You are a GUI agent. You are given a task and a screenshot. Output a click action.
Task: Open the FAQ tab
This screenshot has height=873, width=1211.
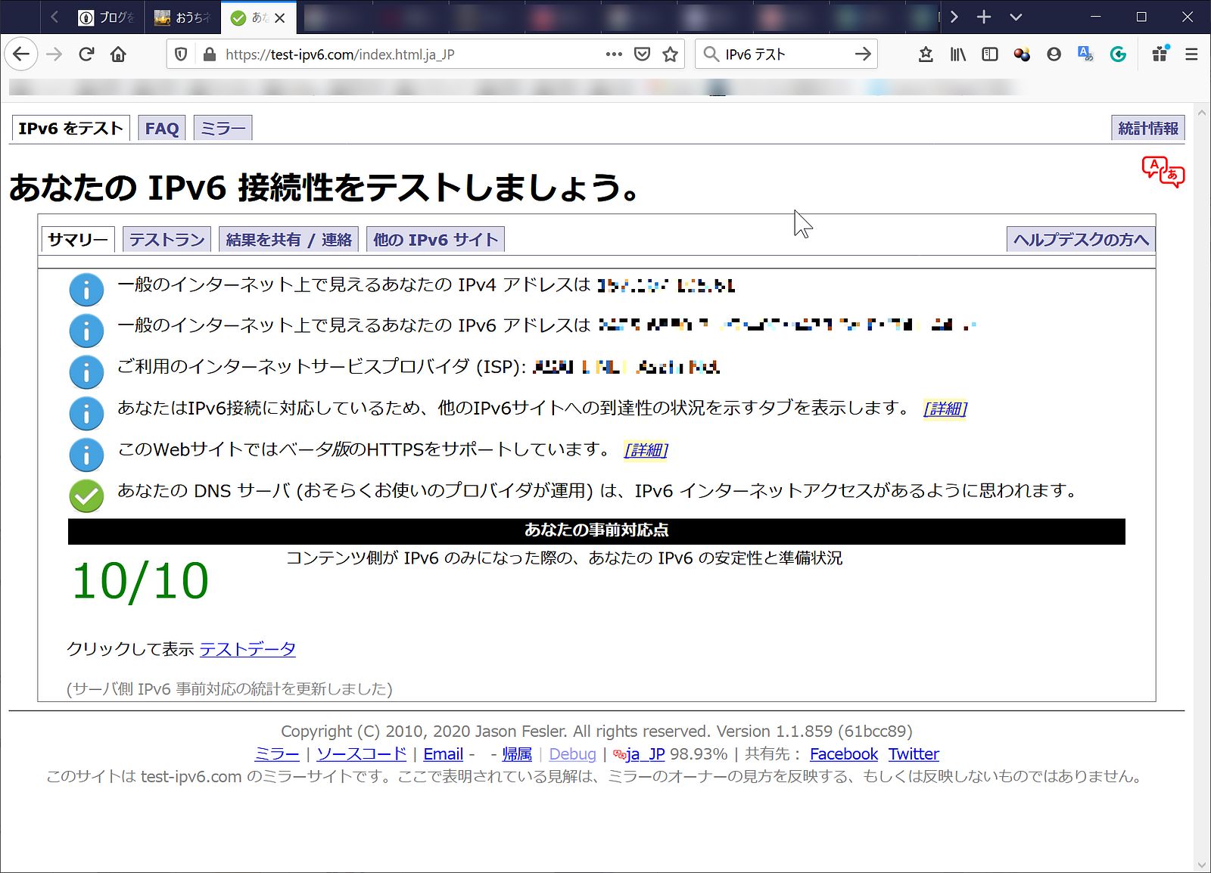tap(162, 129)
